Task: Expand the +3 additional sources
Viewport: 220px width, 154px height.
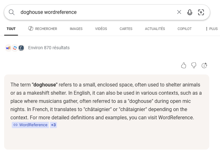Action: click(53, 125)
